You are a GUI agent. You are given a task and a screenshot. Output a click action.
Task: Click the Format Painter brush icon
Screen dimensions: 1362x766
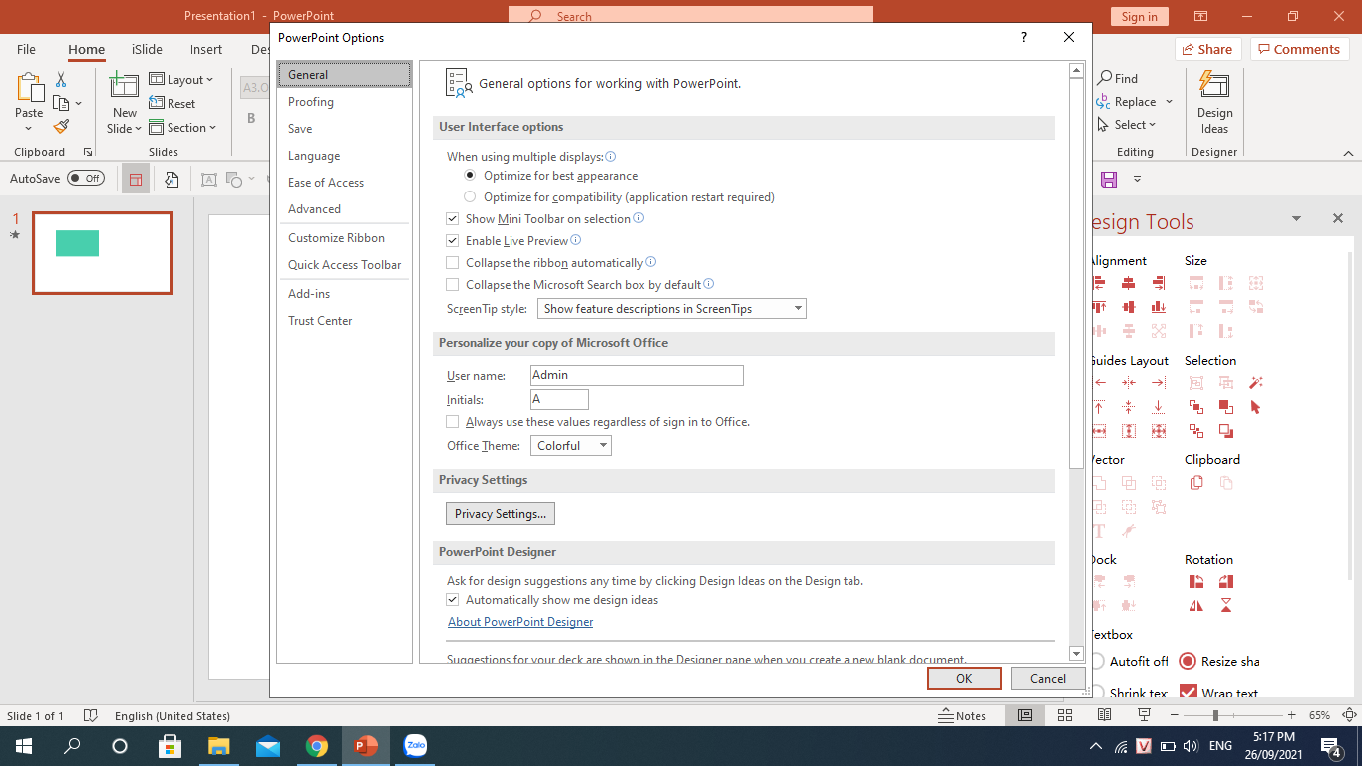coord(61,127)
